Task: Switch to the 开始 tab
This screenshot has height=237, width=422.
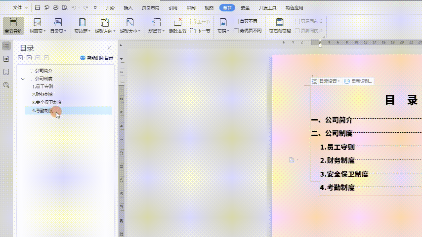Action: point(110,8)
